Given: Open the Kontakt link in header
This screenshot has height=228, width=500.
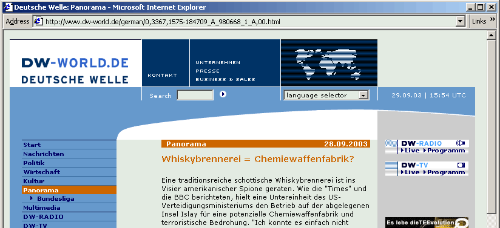Looking at the screenshot, I should tap(162, 76).
